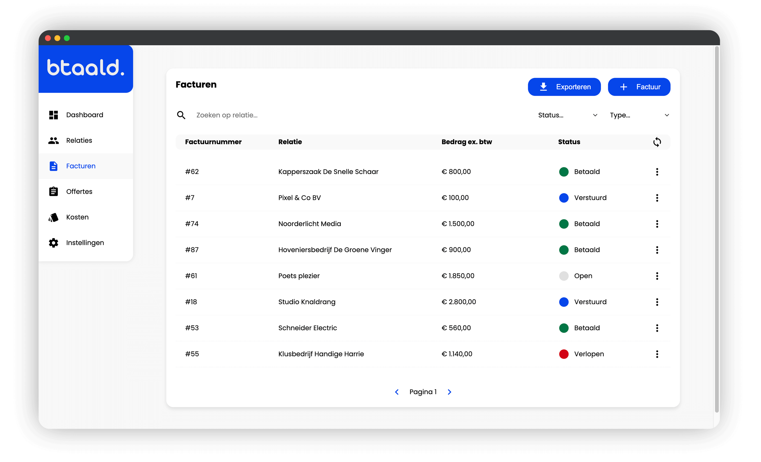Screen dimensions: 761x462
Task: Click the amount € 560,00
Action: (x=456, y=328)
